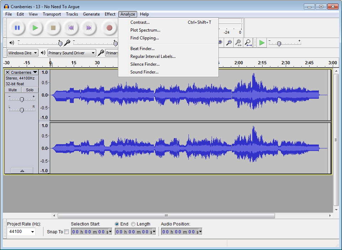
Task: Stop playback with the Stop button
Action: pos(53,28)
